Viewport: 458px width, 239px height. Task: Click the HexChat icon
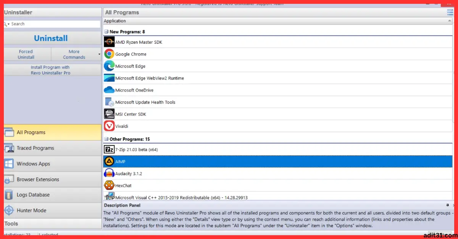point(109,185)
